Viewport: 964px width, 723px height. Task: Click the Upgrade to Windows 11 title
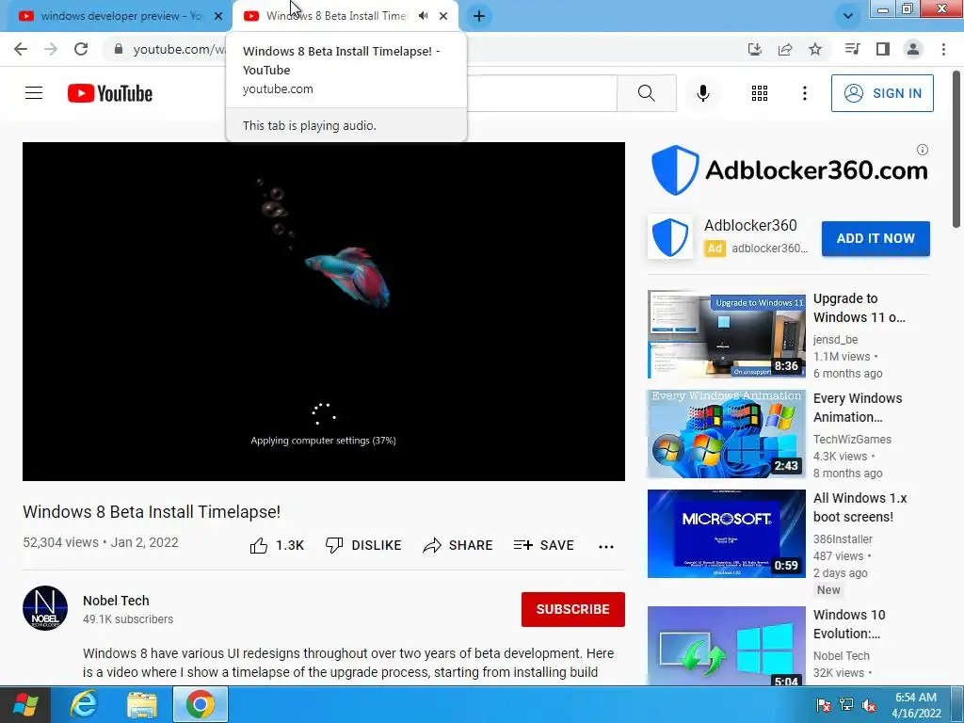click(x=859, y=308)
